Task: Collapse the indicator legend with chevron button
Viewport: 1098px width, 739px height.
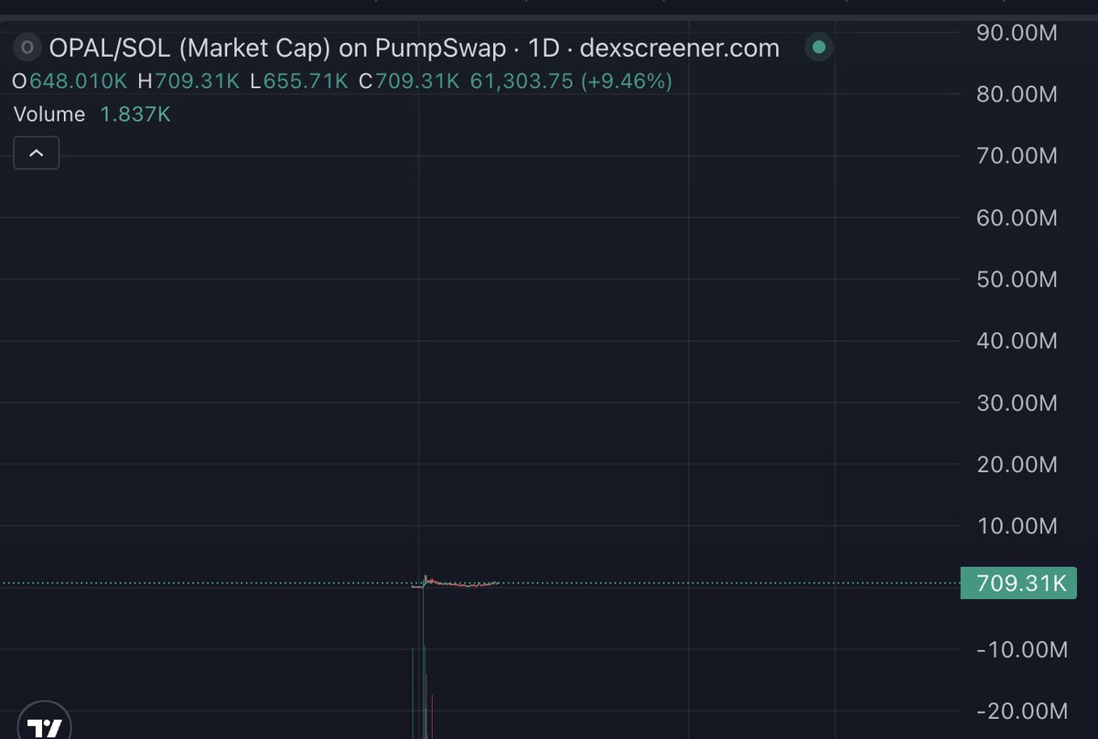Action: tap(37, 153)
